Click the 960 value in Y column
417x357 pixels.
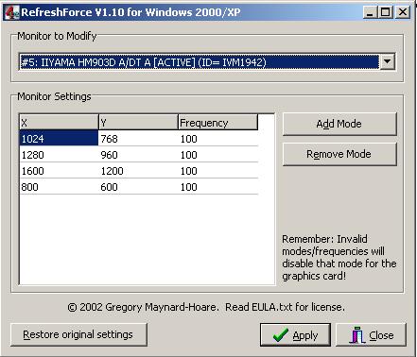click(109, 155)
